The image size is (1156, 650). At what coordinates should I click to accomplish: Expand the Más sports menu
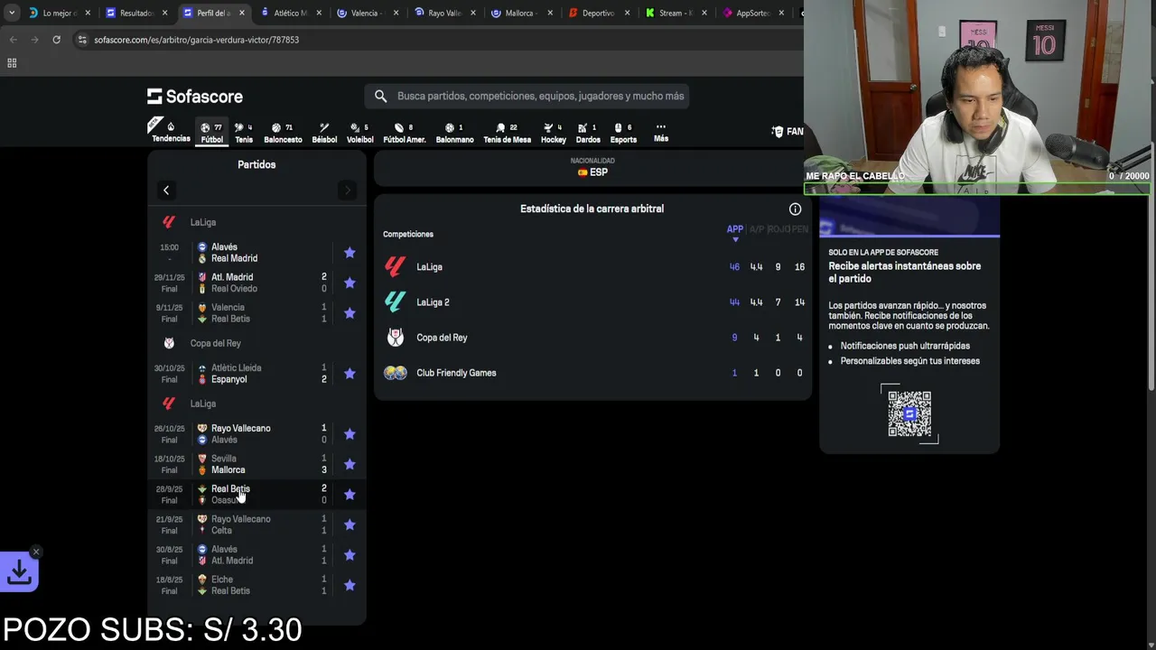coord(661,132)
